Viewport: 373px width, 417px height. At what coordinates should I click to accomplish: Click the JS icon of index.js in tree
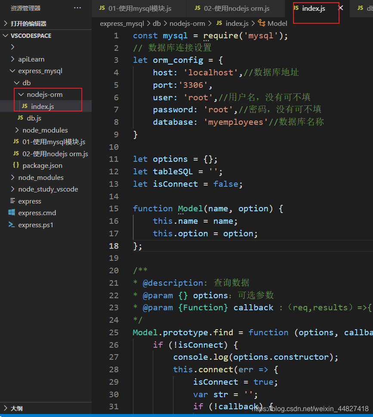pyautogui.click(x=25, y=106)
